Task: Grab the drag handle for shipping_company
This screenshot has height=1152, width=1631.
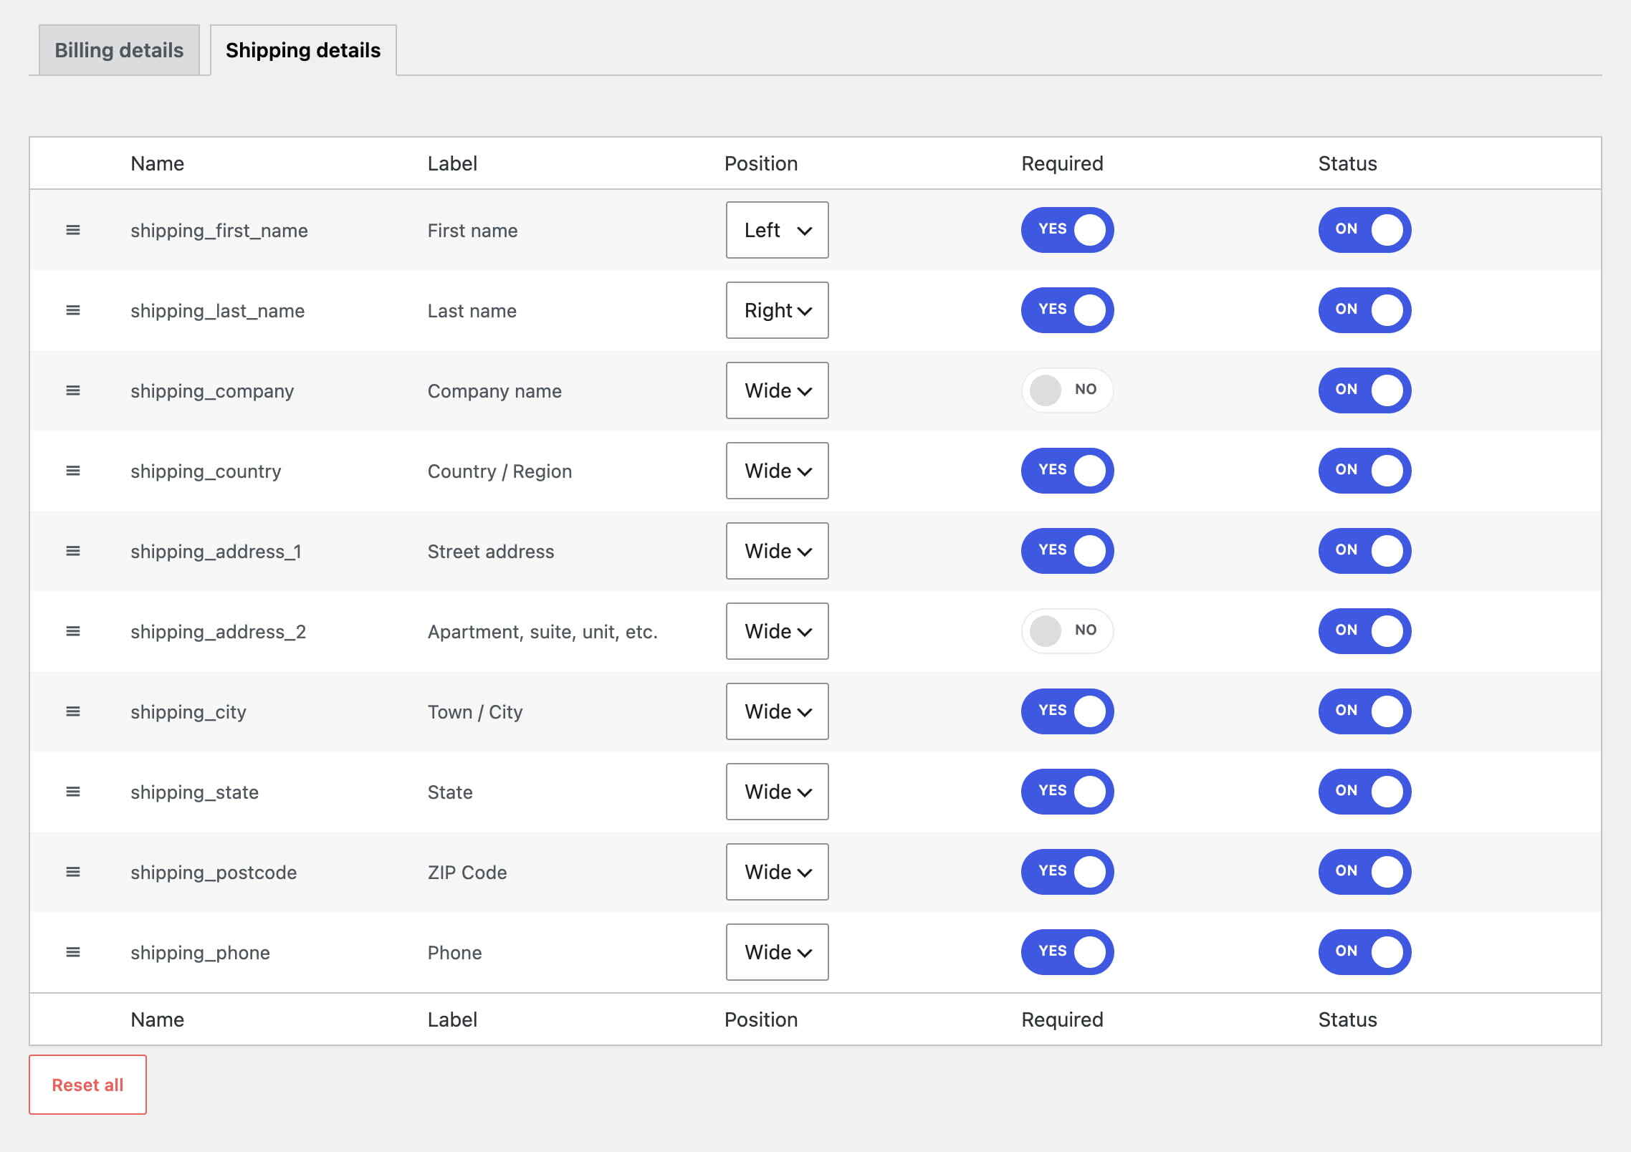Action: pyautogui.click(x=73, y=390)
